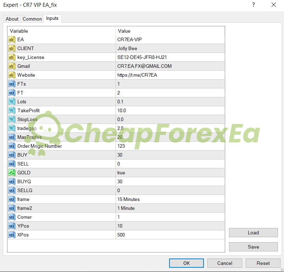Screen dimensions: 284x272
Task: Click the boolean icon beside GOLD
Action: click(12, 173)
